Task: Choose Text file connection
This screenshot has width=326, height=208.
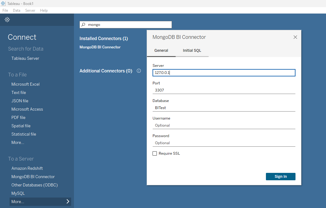Action: pos(19,92)
